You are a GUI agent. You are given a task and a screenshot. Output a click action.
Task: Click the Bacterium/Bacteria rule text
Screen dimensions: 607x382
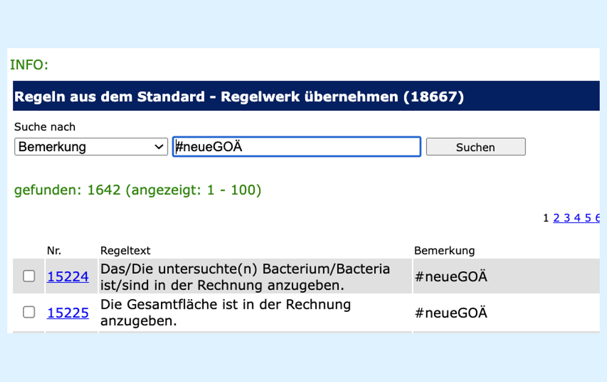coord(245,277)
